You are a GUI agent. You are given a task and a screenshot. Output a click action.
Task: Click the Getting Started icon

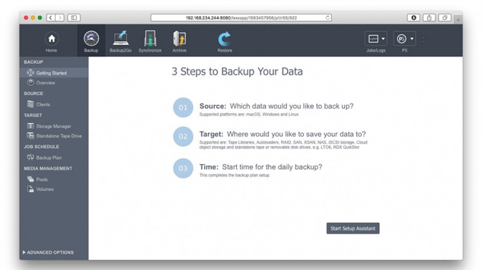(30, 73)
